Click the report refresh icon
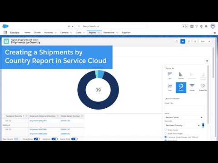Viewport: 218px width, 163px height. 195,41
